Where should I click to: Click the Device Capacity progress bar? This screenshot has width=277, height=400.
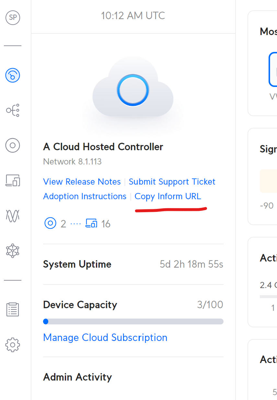(133, 321)
